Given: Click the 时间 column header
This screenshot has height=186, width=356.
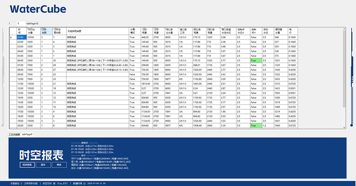Looking at the screenshot, I should click(x=22, y=31).
